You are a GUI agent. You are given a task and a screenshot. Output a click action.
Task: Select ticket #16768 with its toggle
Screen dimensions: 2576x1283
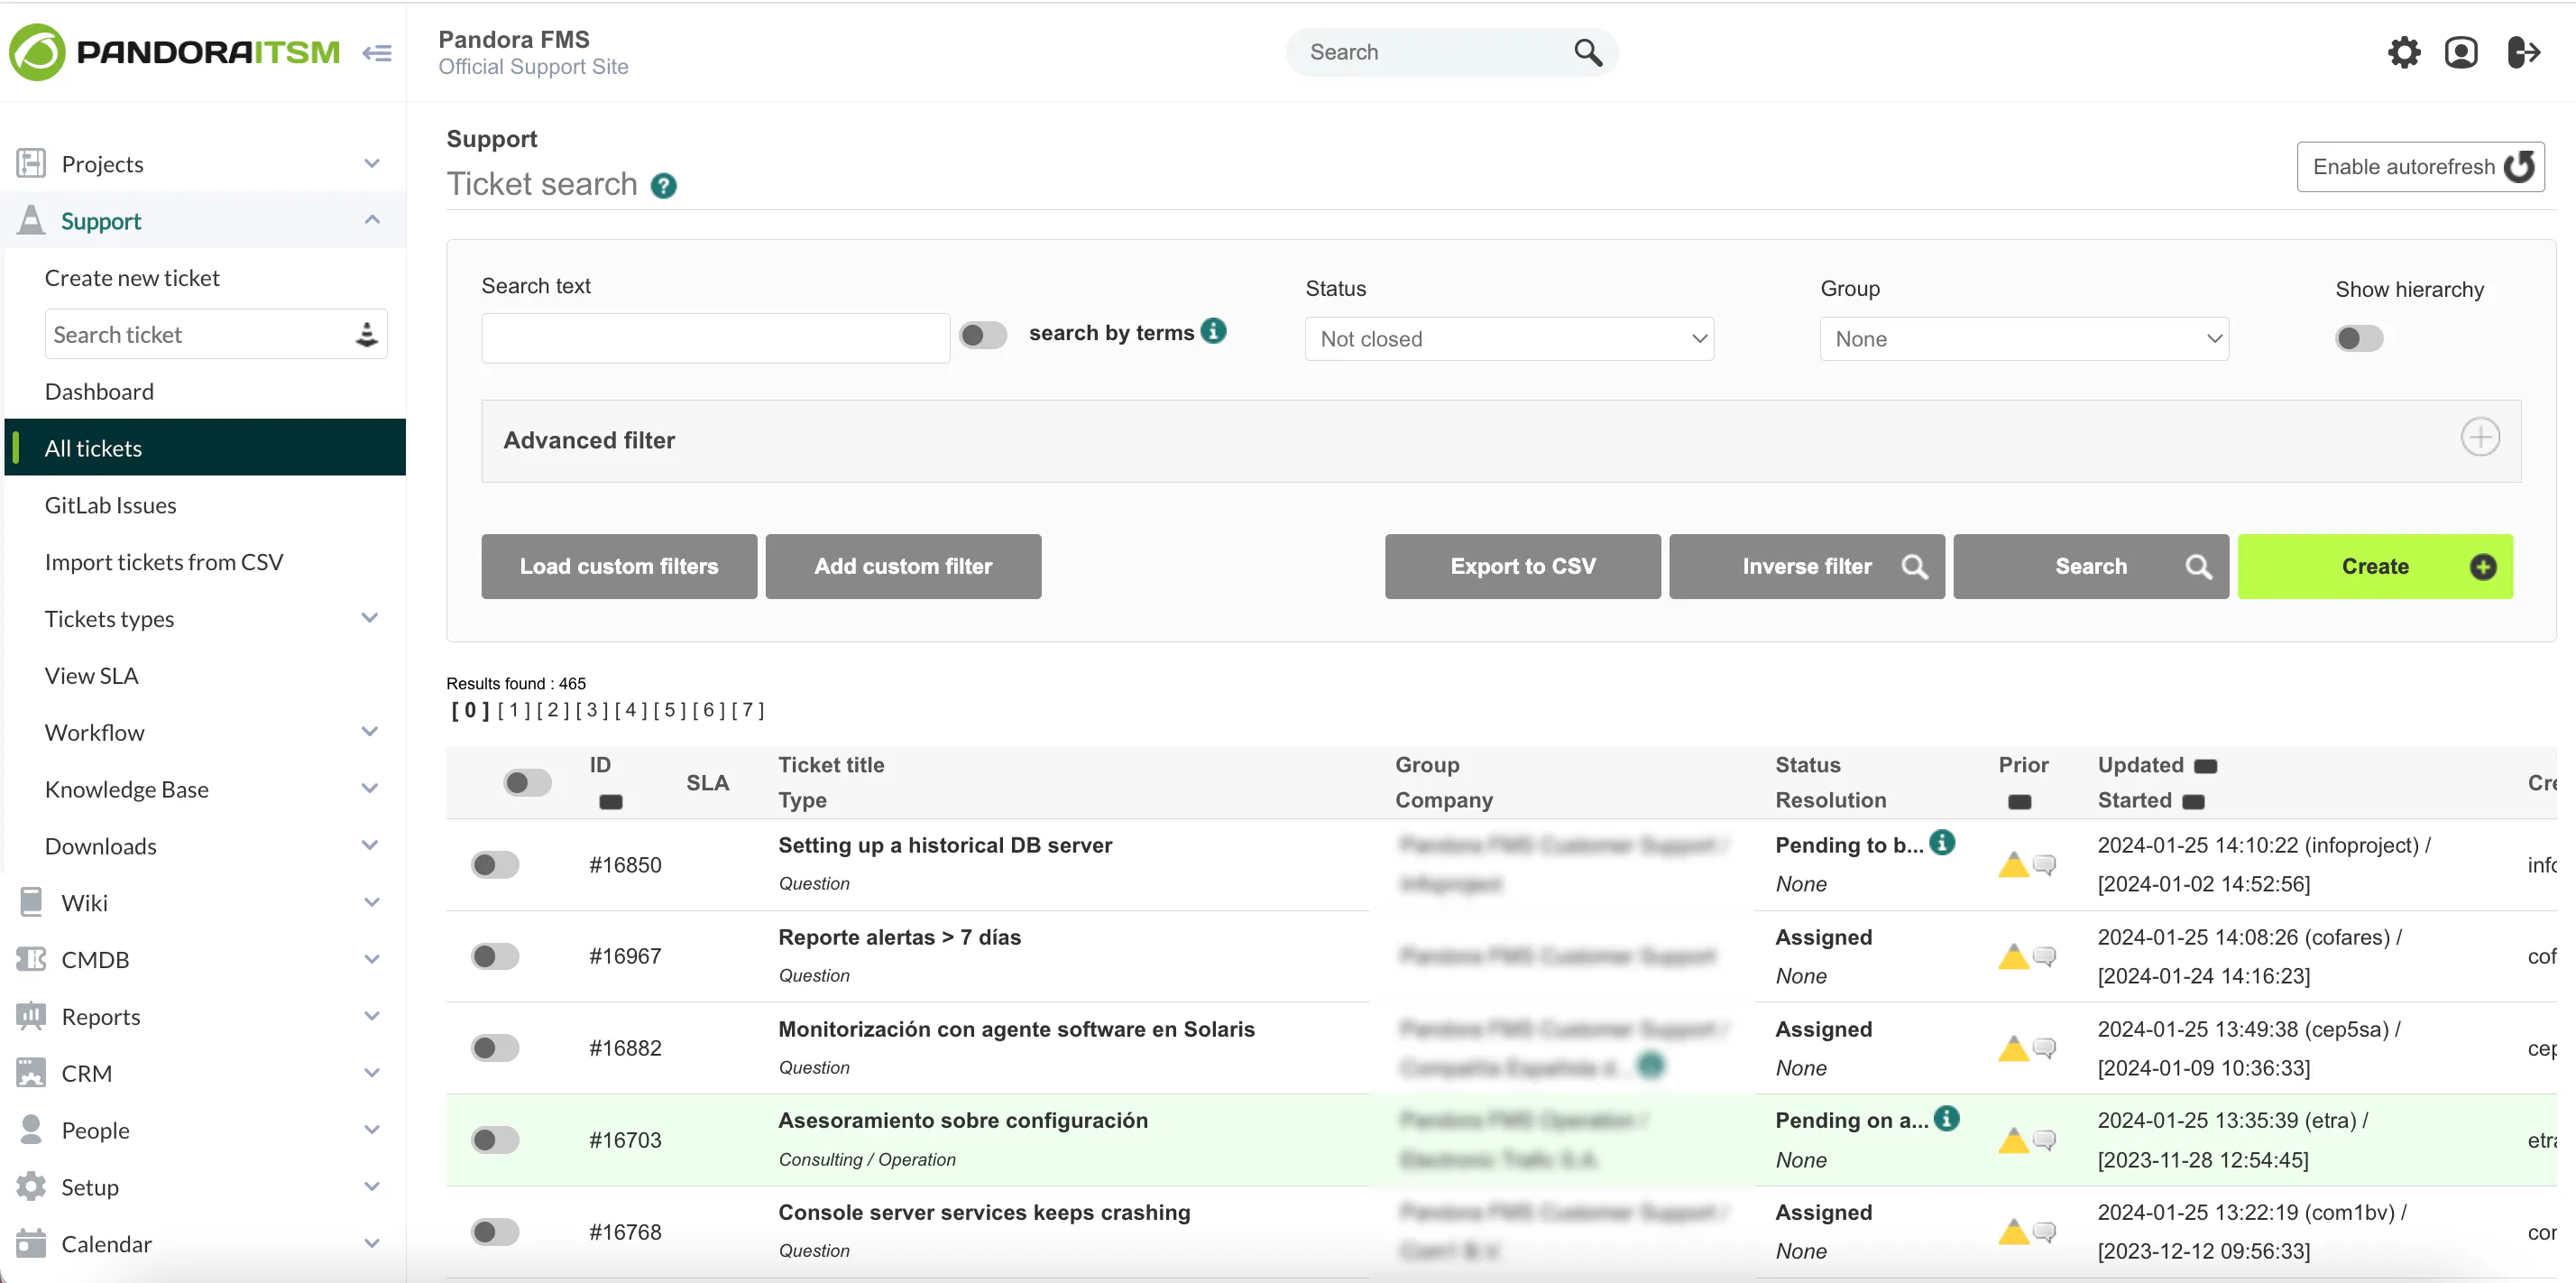494,1231
